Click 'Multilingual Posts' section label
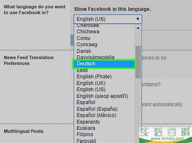The width and height of the screenshot is (192, 143). click(x=23, y=131)
